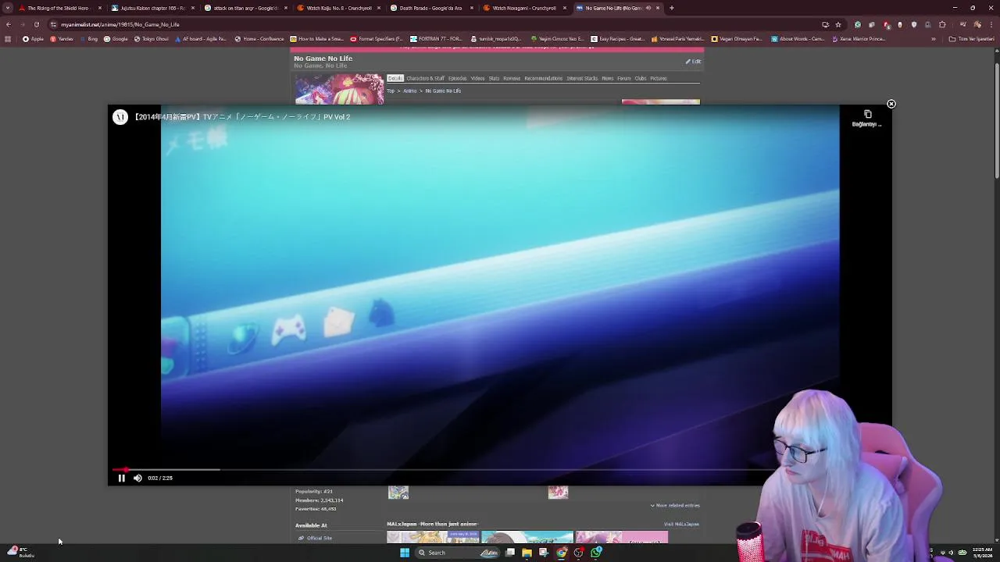Switch to Jujutsu Kaisen chapter tab
1000x562 pixels.
pos(152,8)
